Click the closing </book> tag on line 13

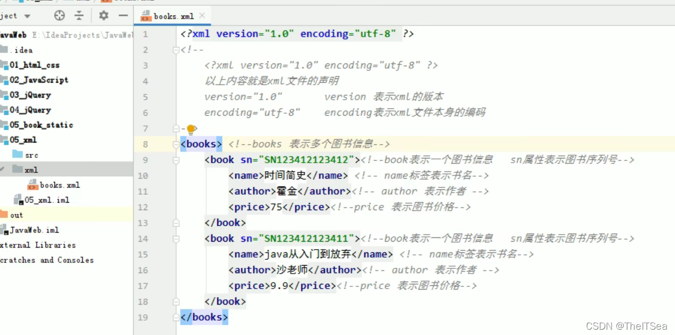225,222
